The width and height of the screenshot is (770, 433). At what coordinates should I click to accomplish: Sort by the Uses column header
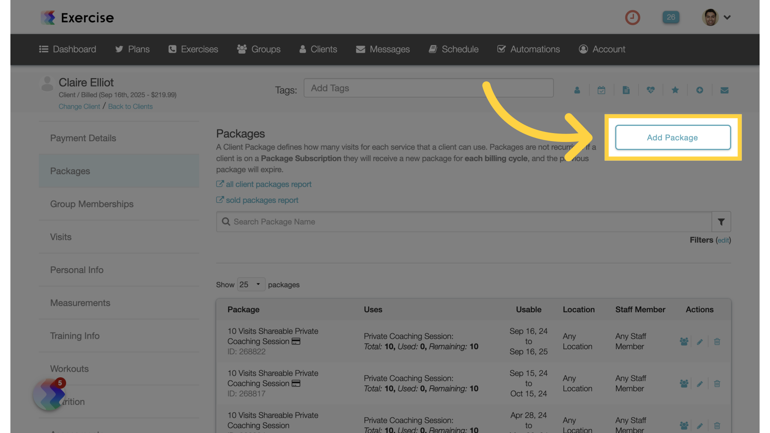click(x=373, y=310)
